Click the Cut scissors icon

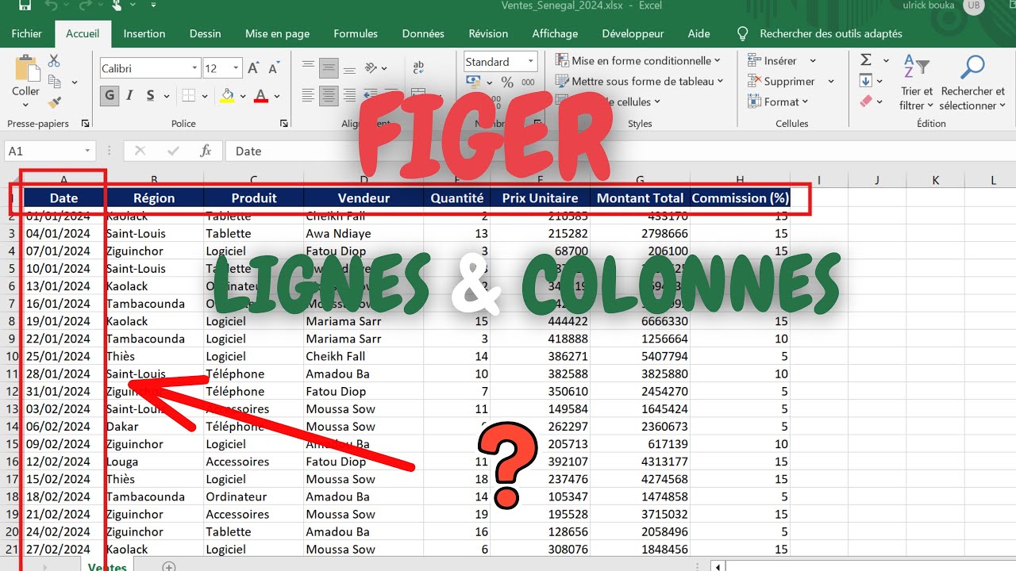[54, 60]
